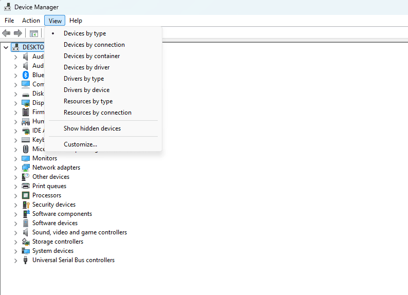408x295 pixels.
Task: Expand the Storage controllers category
Action: (15, 242)
